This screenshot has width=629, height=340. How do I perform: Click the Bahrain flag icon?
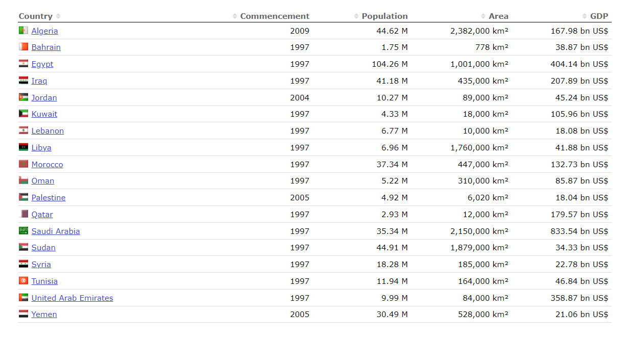tap(23, 47)
